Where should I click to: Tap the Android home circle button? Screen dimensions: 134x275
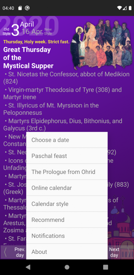(67, 267)
